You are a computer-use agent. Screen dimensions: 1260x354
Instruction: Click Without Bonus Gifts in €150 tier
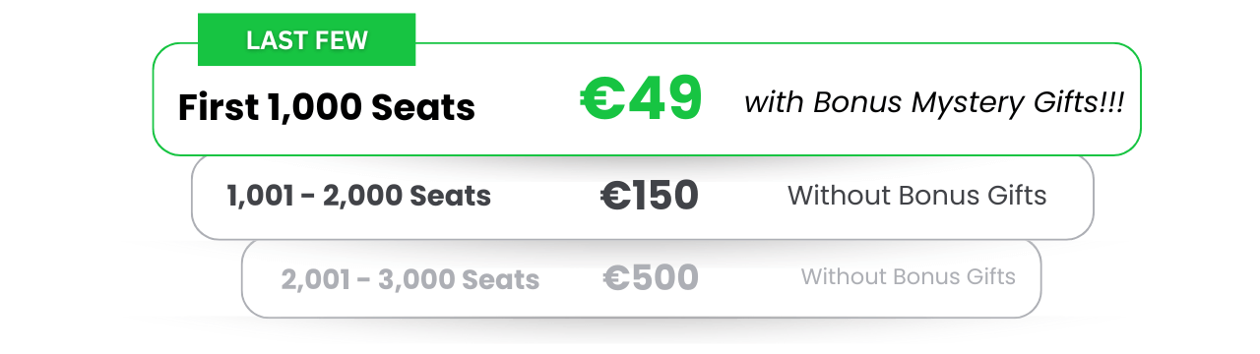[x=916, y=195]
